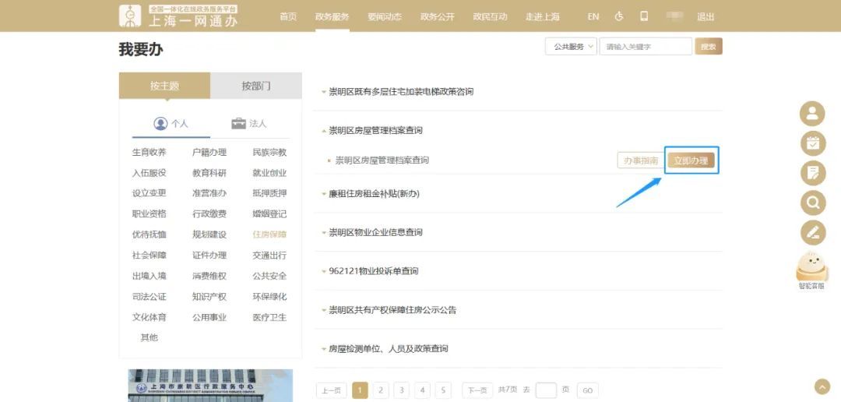Collapse 崇明区房屋管理档案查询 section

click(375, 130)
